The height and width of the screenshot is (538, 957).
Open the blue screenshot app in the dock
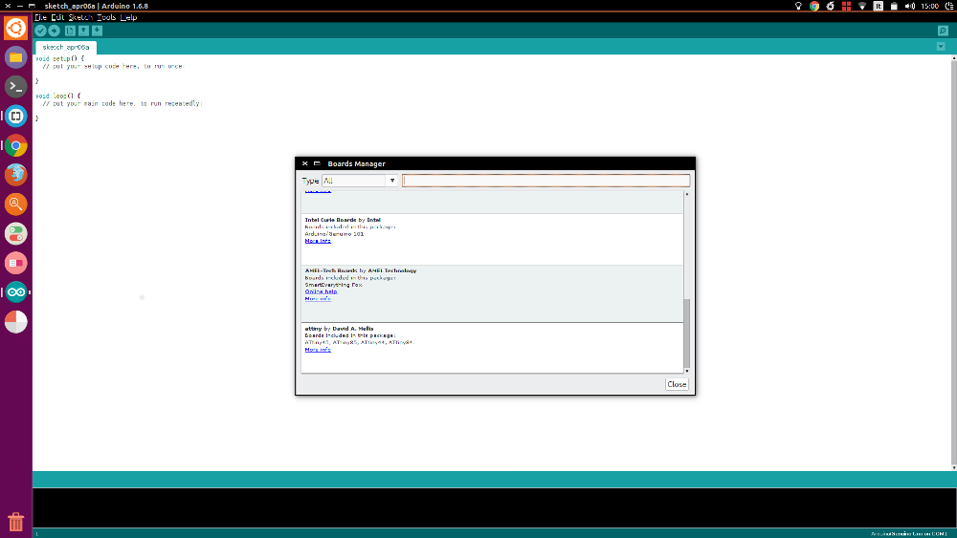tap(16, 116)
